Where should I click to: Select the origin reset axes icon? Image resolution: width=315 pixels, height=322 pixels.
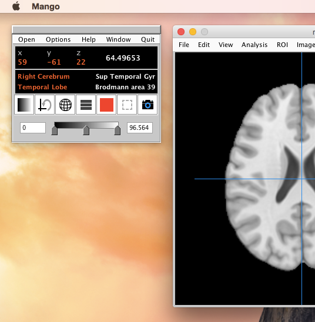click(x=45, y=105)
